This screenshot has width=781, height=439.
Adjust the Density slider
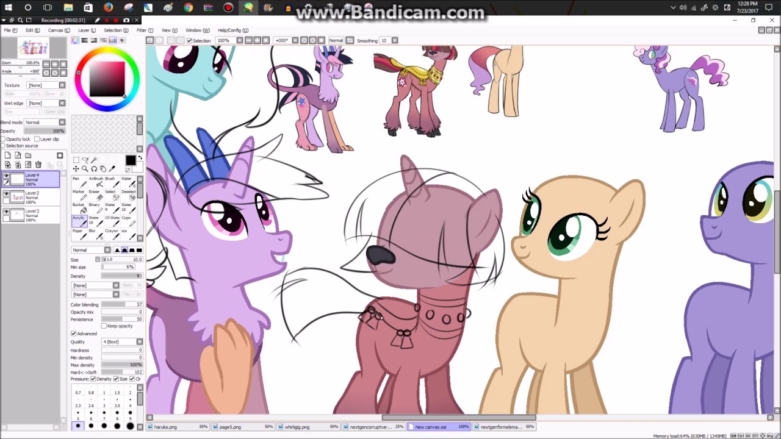[122, 276]
